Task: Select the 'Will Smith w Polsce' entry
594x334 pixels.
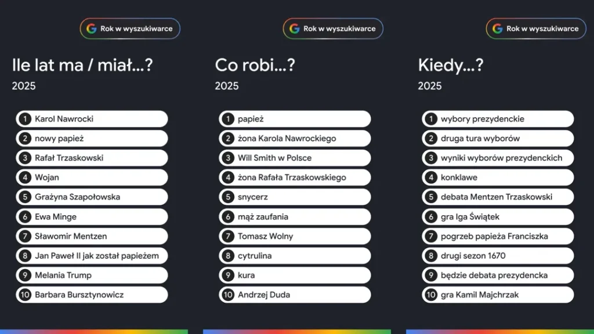Action: pos(274,158)
